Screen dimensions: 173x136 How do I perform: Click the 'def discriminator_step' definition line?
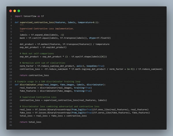click(60, 85)
